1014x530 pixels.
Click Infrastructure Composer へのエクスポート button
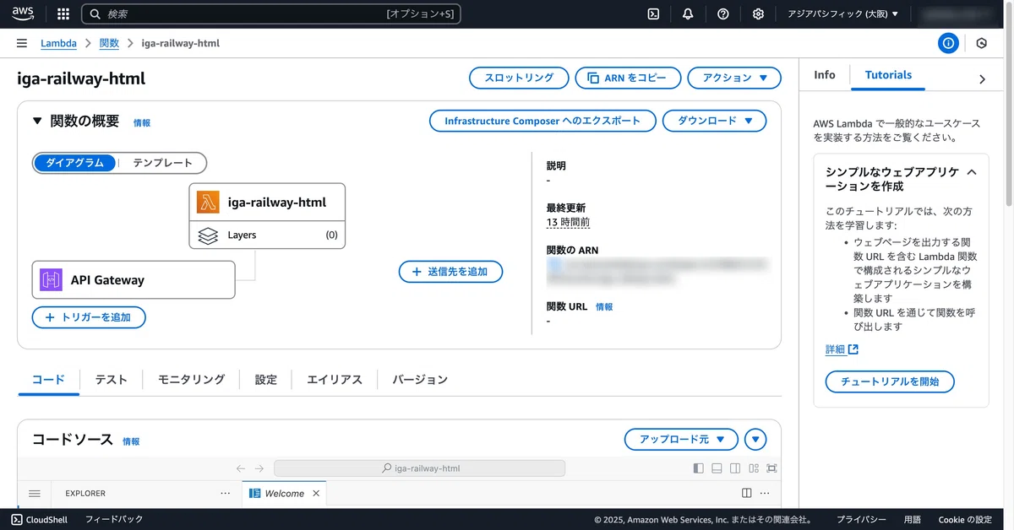[x=542, y=121]
